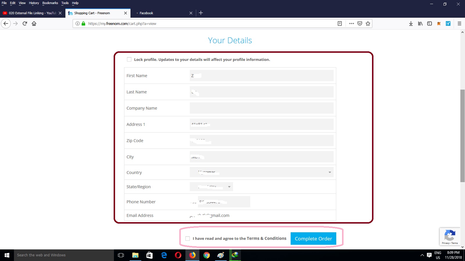Click the Search the web and Windows box
This screenshot has height=261, width=465.
pyautogui.click(x=64, y=255)
